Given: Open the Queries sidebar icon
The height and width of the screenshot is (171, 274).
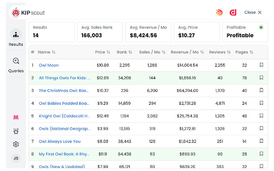Looking at the screenshot, I should pyautogui.click(x=16, y=61).
